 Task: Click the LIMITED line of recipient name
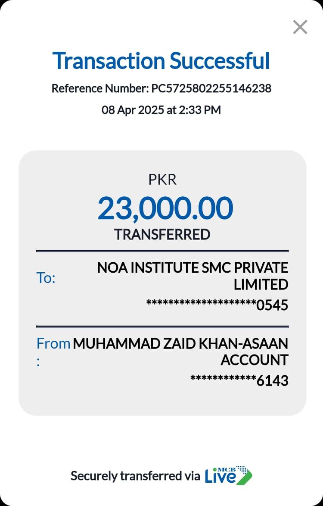click(x=261, y=285)
